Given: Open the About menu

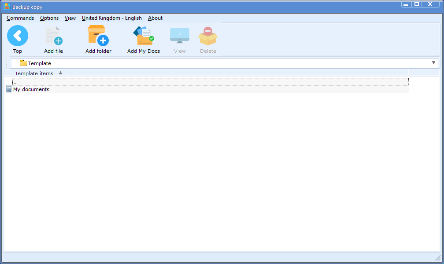Looking at the screenshot, I should [155, 18].
